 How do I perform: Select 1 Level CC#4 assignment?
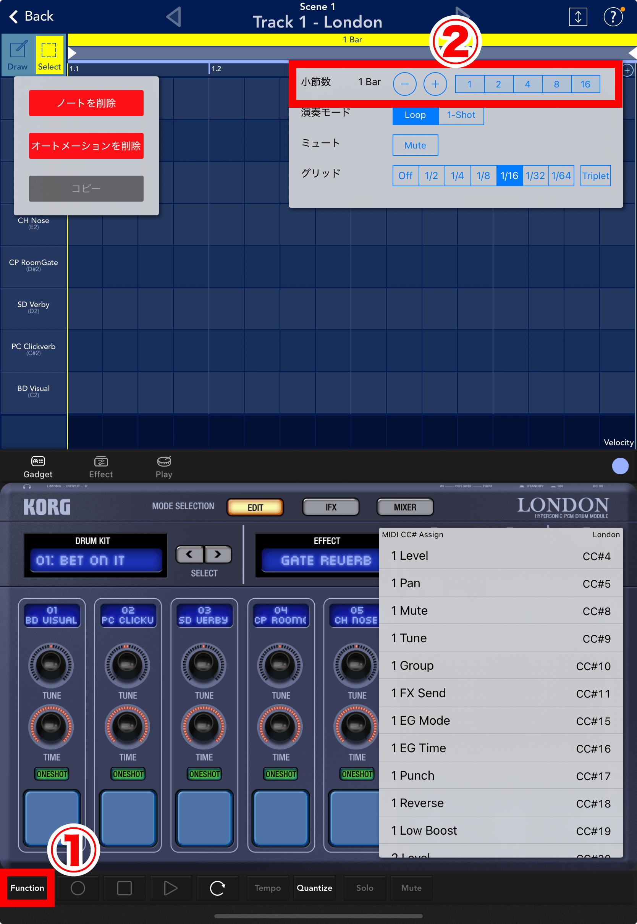pos(501,556)
